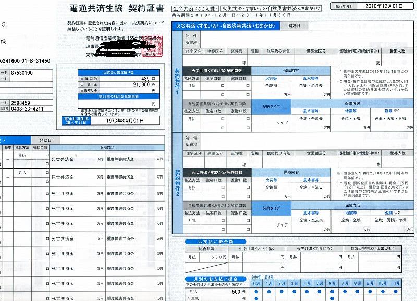The image size is (417, 301).
Task: Click the 電通共済生協 加入年月日 label
Action: [76, 121]
